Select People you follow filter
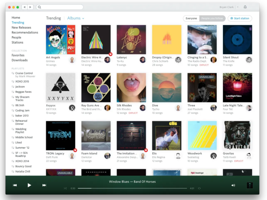267x200 pixels. coord(212,19)
